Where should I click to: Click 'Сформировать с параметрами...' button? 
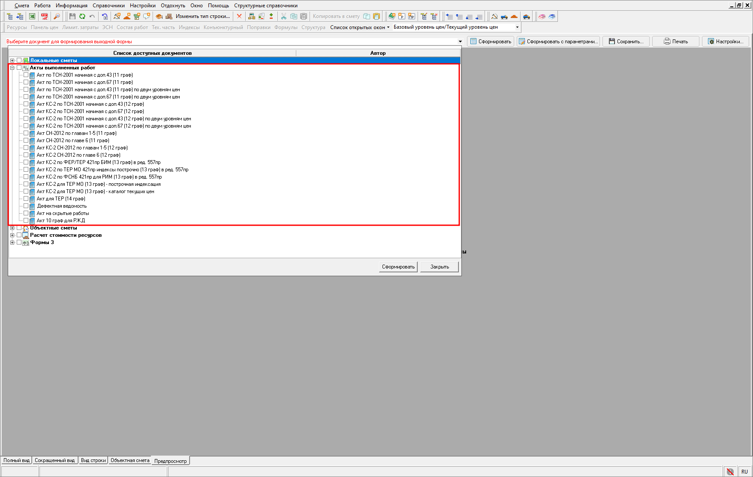tap(558, 42)
